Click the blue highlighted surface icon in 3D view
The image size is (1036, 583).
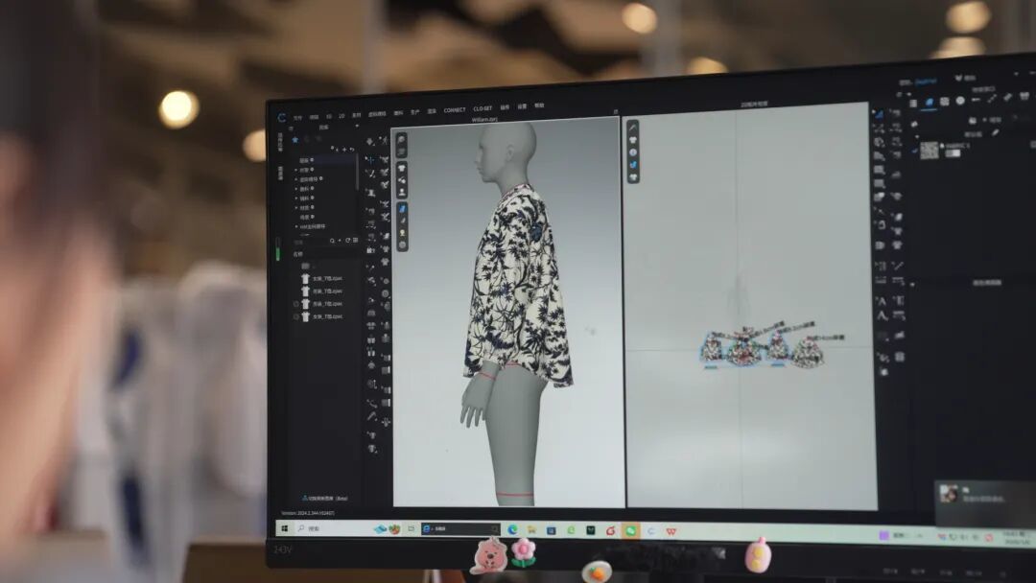click(x=402, y=209)
